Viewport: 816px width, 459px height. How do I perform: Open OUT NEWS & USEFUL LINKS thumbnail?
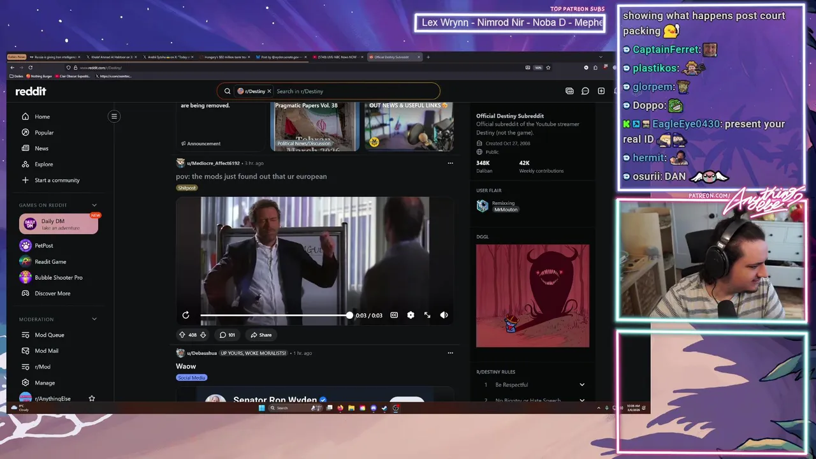[409, 126]
